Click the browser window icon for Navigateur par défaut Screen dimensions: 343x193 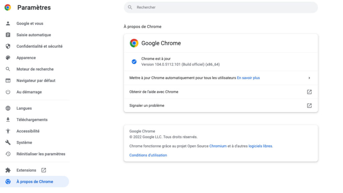[8, 80]
